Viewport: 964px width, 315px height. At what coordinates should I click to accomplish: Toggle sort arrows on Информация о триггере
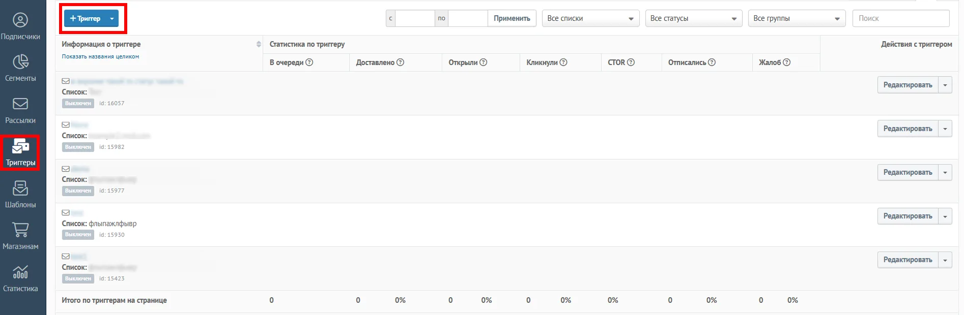(259, 44)
